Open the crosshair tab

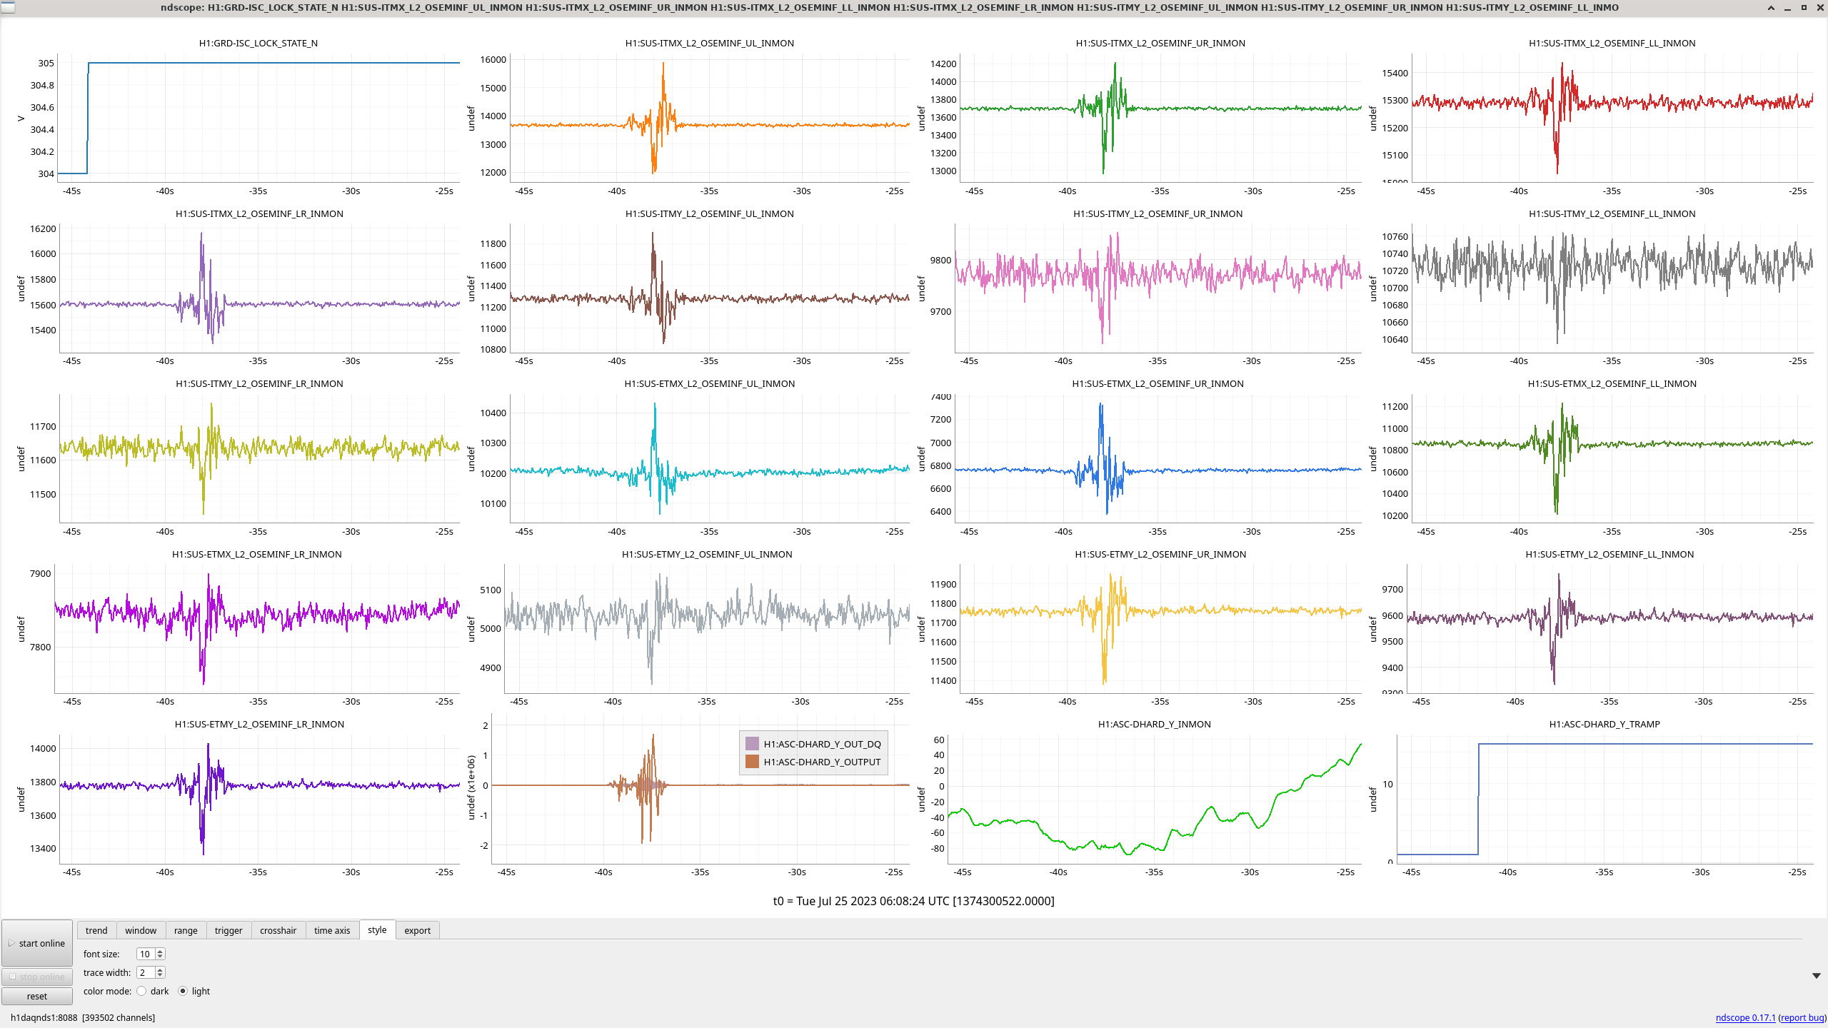coord(278,930)
